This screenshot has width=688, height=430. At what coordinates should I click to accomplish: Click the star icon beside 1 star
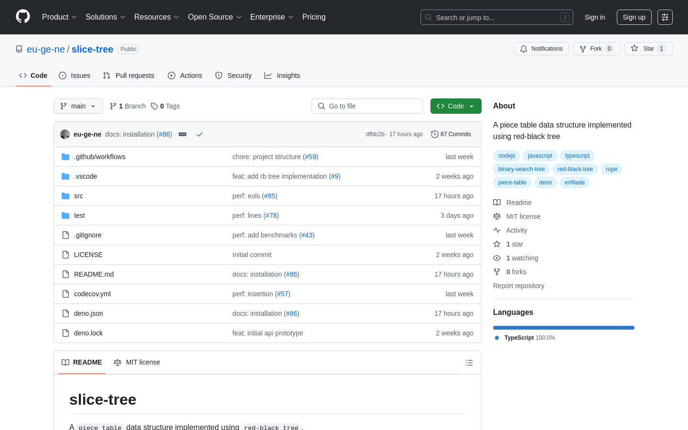pyautogui.click(x=497, y=244)
